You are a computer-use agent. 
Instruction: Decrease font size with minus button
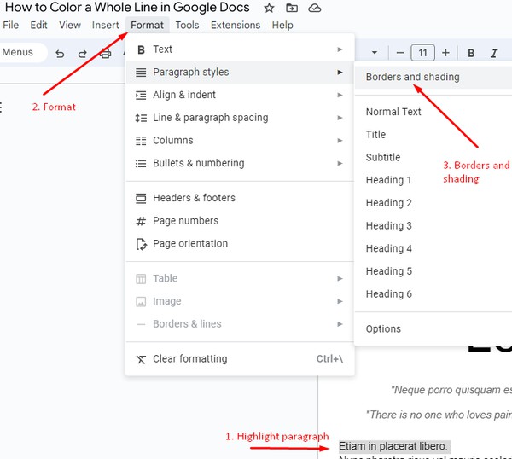click(x=400, y=53)
